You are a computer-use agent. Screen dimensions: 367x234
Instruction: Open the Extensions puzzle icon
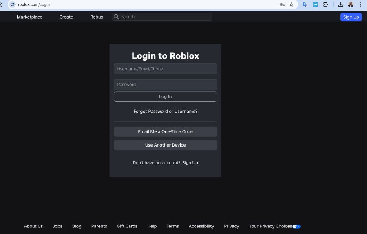325,4
